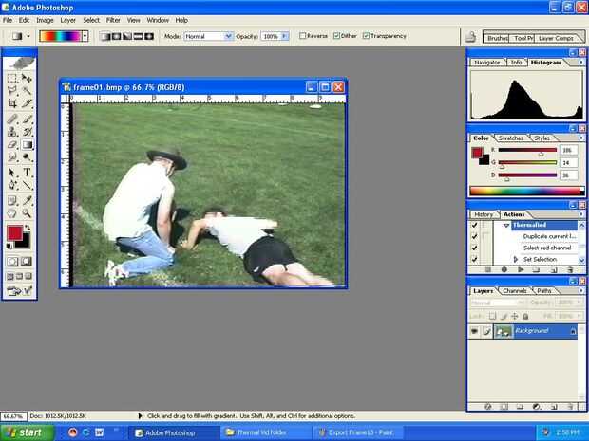Uncheck the Dither checkbox

pos(336,36)
